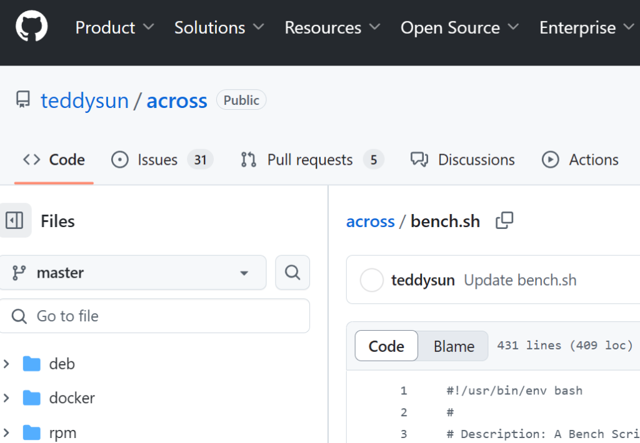Expand the docker folder chevron
Viewport: 640px width, 443px height.
[6, 397]
